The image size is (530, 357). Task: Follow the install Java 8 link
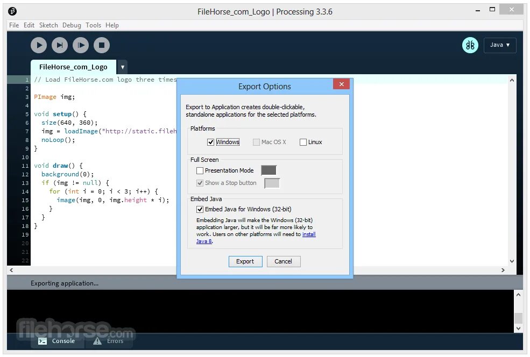309,234
